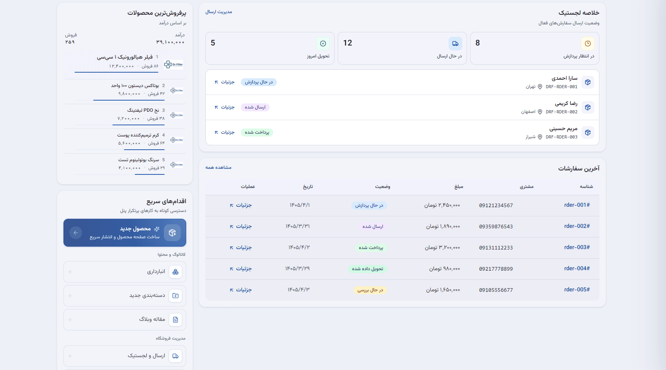This screenshot has width=666, height=370.
Task: Click the arrow on the دسته‌بندی جدید row
Action: pyautogui.click(x=71, y=296)
